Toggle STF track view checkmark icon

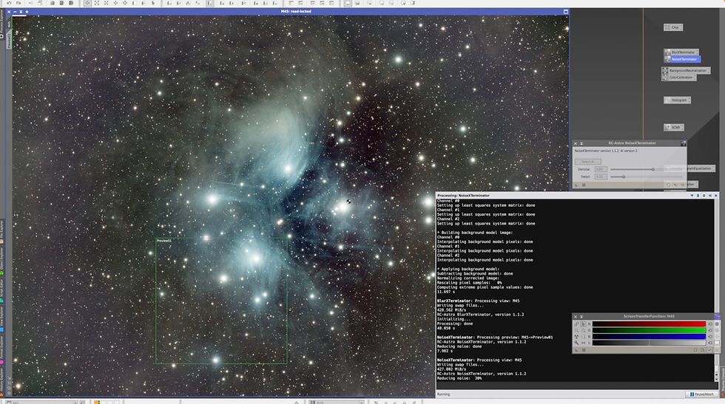(710, 350)
